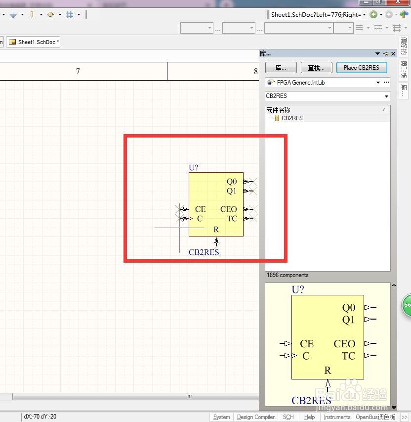Open the second empty formatting combo box

click(x=239, y=28)
